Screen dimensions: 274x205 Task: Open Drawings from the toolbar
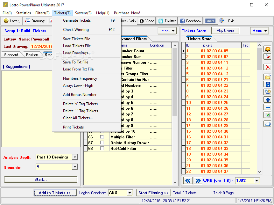tap(35, 21)
